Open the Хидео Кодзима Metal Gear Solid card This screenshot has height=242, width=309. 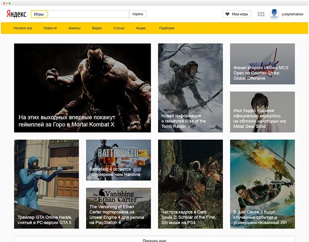[x=262, y=112]
